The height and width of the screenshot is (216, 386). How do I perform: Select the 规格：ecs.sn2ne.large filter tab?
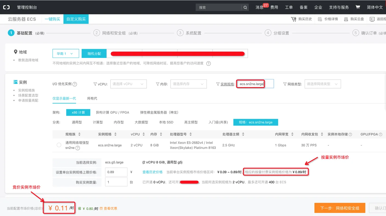256,122
